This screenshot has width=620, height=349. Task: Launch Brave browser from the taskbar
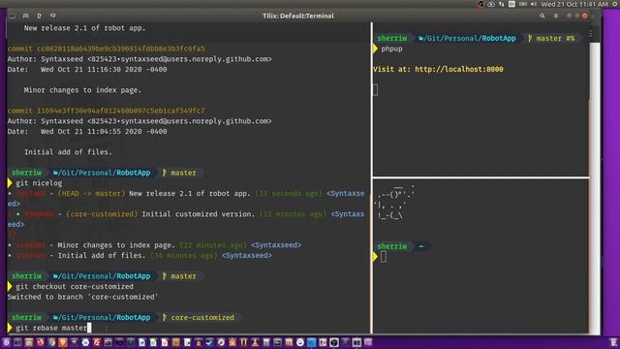pos(62,342)
